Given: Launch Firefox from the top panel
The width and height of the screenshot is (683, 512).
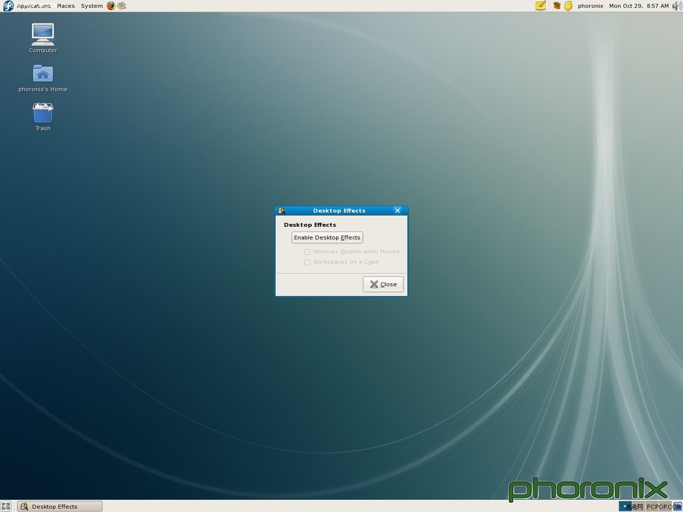Looking at the screenshot, I should (x=111, y=6).
